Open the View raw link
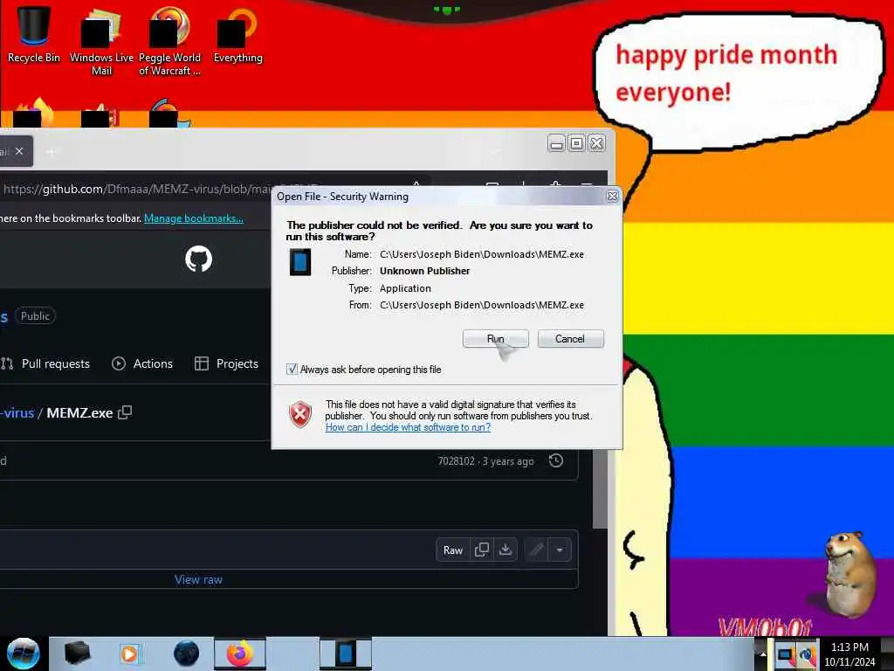Viewport: 894px width, 671px height. 198,579
